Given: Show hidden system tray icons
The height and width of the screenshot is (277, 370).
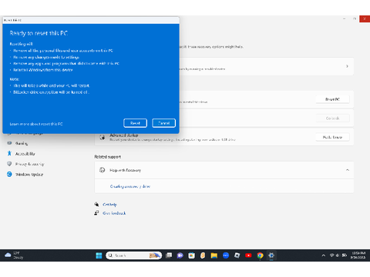Looking at the screenshot, I should click(x=324, y=255).
